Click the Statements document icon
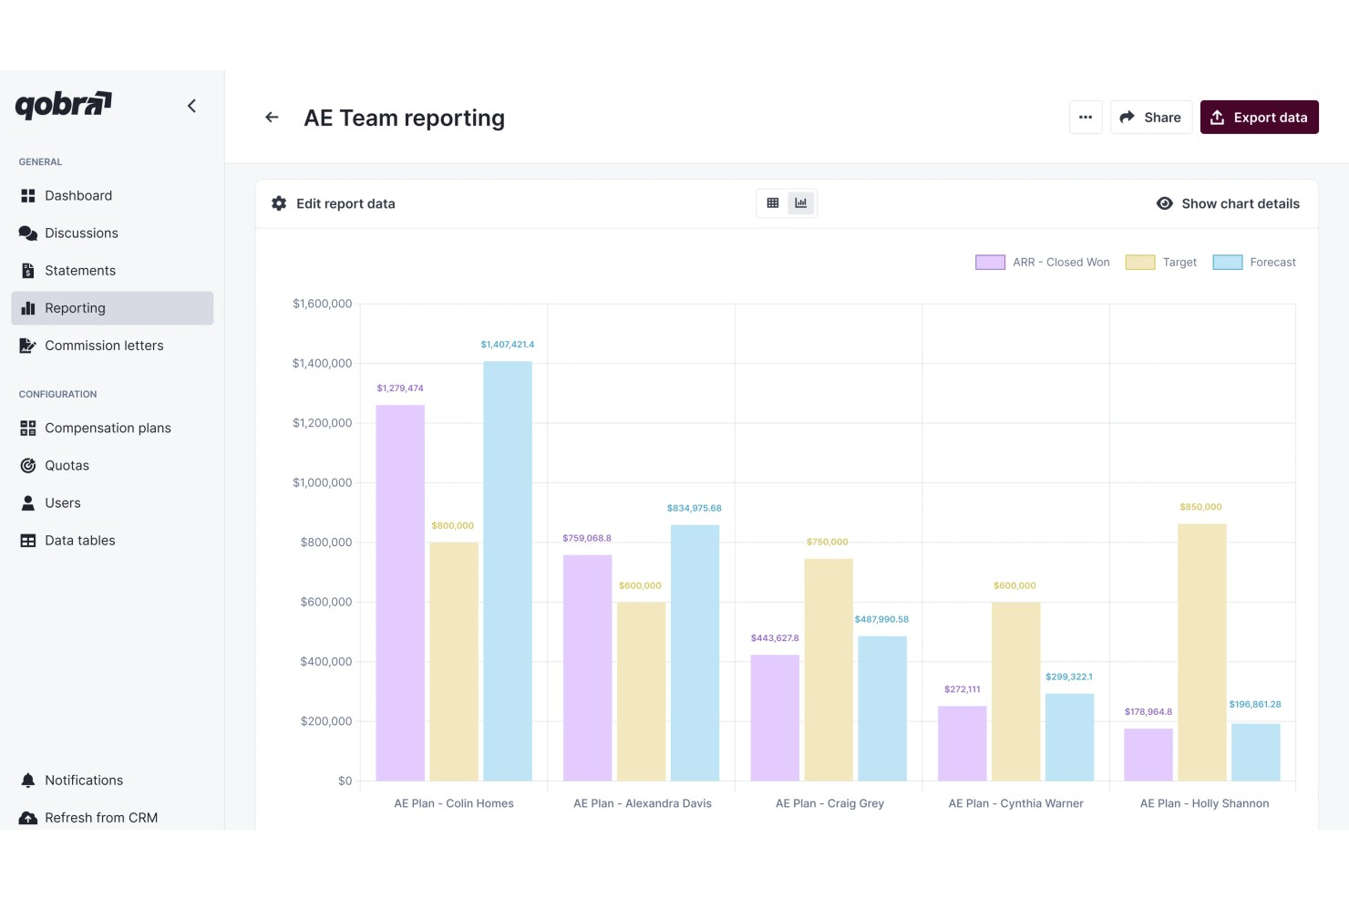 tap(28, 271)
